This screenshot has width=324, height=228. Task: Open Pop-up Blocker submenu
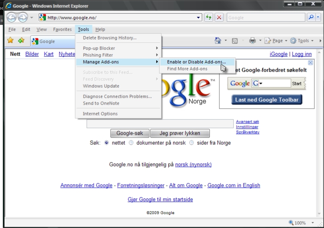[x=118, y=48]
